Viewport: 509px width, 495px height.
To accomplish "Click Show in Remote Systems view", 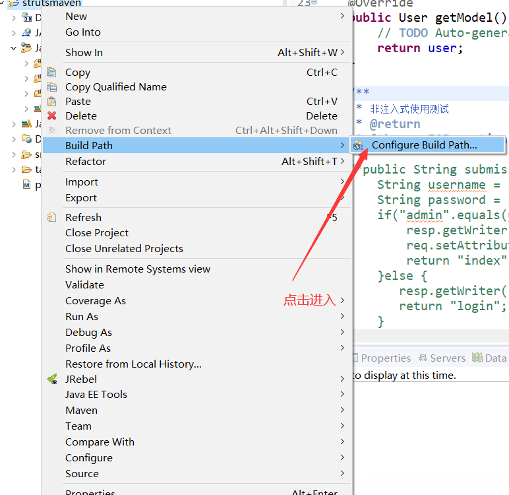I will coord(138,269).
